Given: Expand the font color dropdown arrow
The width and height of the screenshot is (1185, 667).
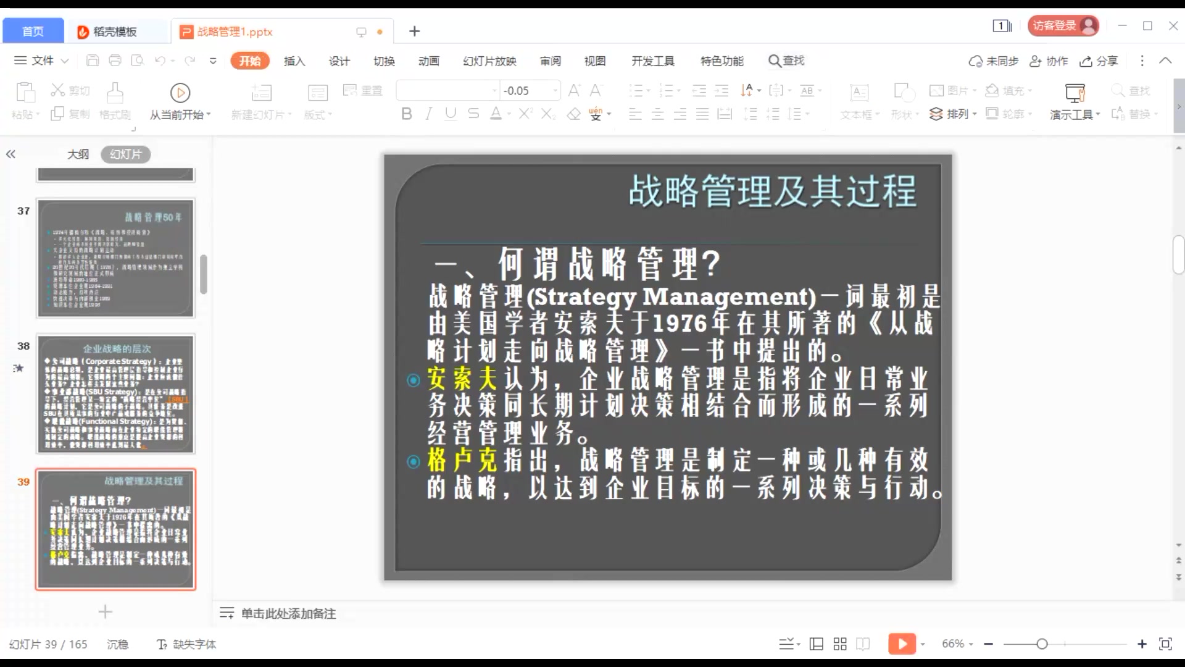Looking at the screenshot, I should click(509, 114).
